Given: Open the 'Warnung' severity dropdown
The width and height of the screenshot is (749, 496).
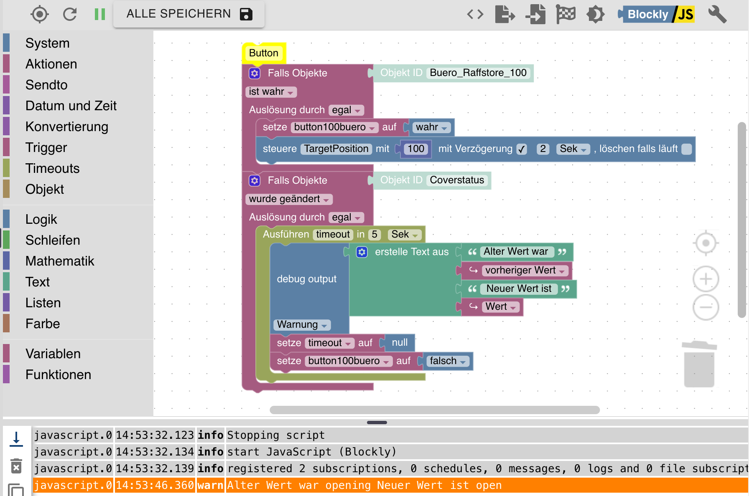Looking at the screenshot, I should 302,325.
